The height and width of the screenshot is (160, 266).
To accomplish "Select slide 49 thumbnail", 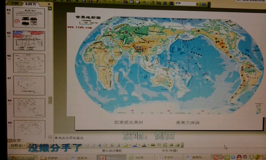I will 30,129.
